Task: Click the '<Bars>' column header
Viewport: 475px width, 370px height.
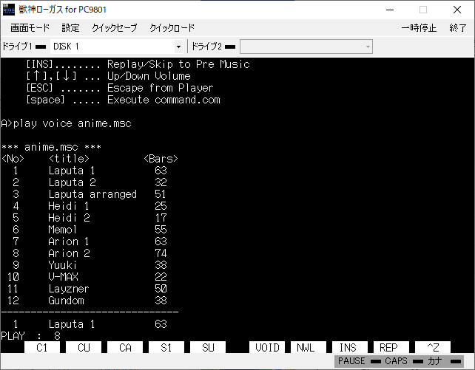Action: [x=161, y=159]
